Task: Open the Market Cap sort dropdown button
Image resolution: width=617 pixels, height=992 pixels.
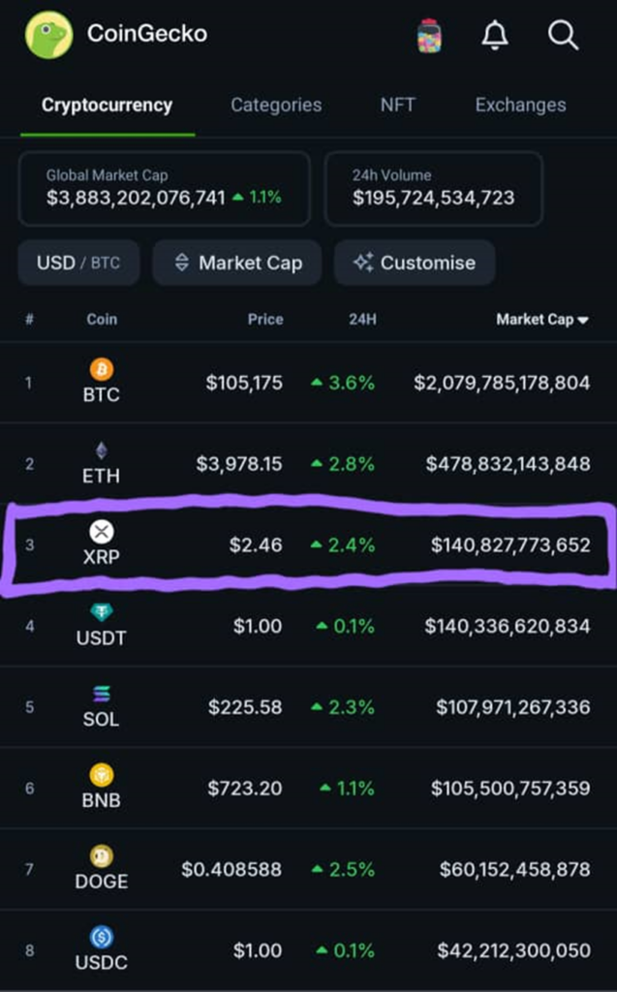Action: click(237, 263)
